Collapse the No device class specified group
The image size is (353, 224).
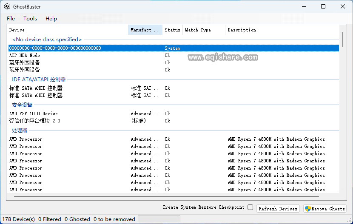(47, 40)
